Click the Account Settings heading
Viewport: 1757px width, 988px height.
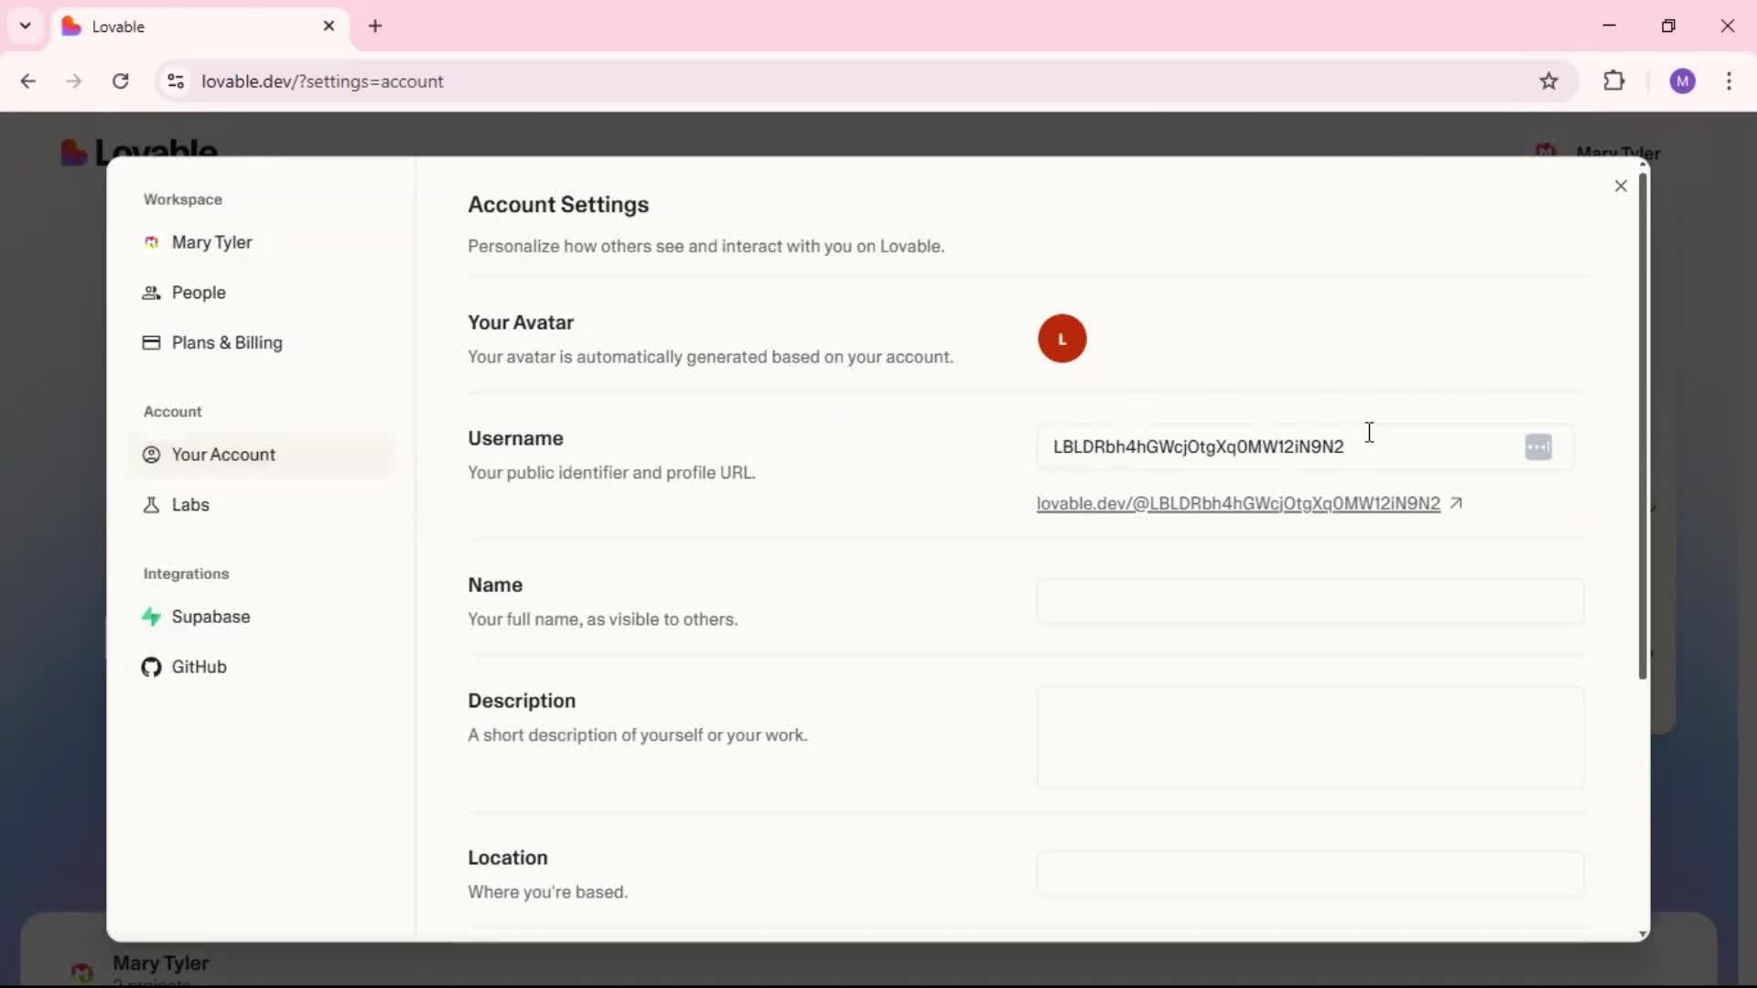pyautogui.click(x=558, y=205)
